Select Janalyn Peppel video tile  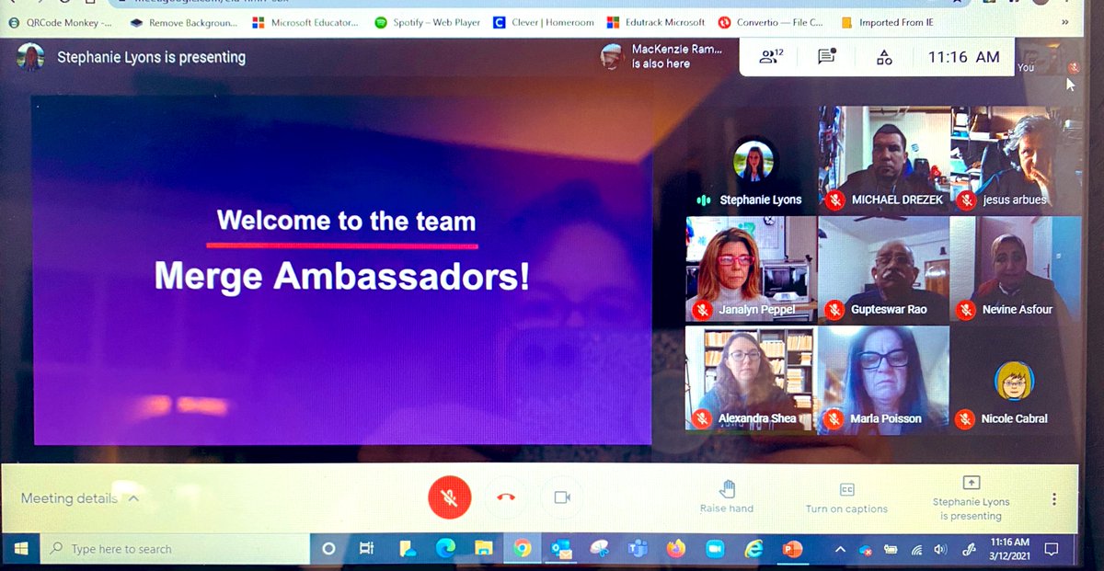tap(751, 269)
